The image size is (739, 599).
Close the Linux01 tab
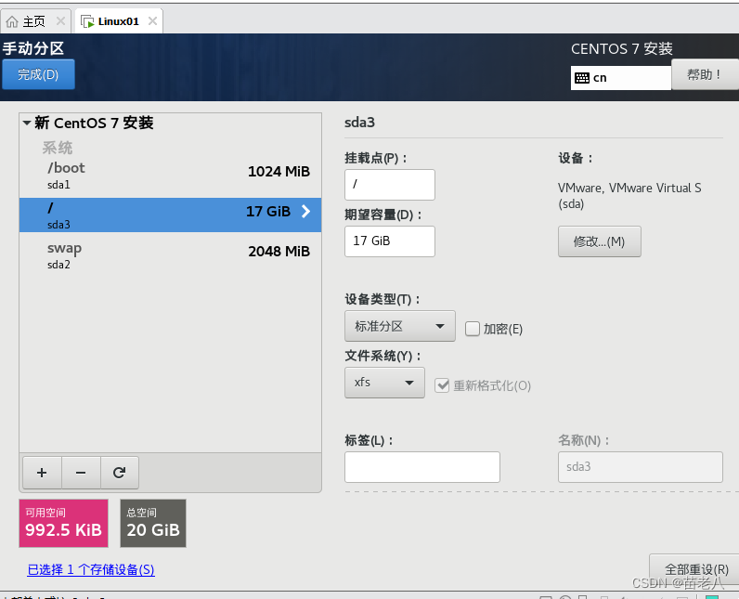point(152,21)
